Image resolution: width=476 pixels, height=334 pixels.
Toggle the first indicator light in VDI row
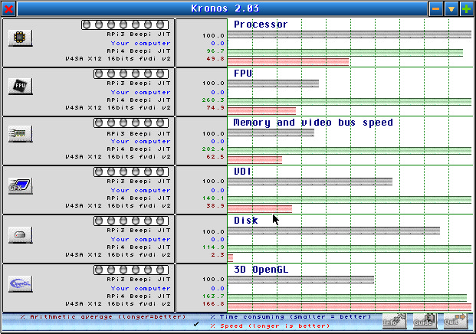(99, 172)
